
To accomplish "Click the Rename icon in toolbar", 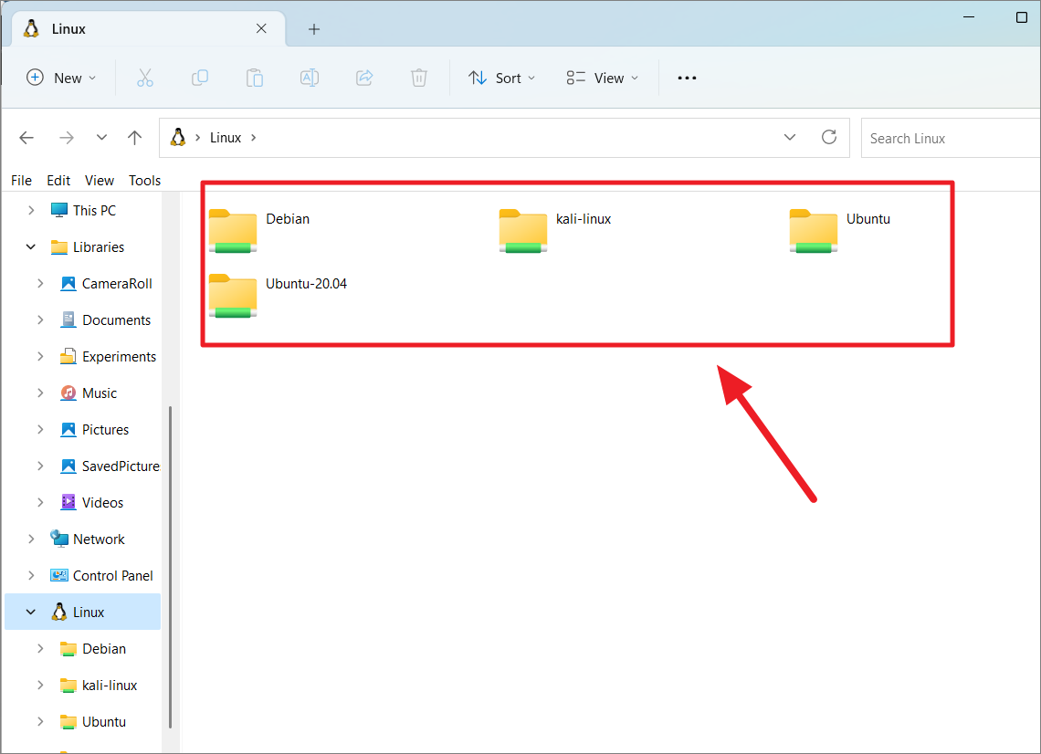I will tap(310, 78).
